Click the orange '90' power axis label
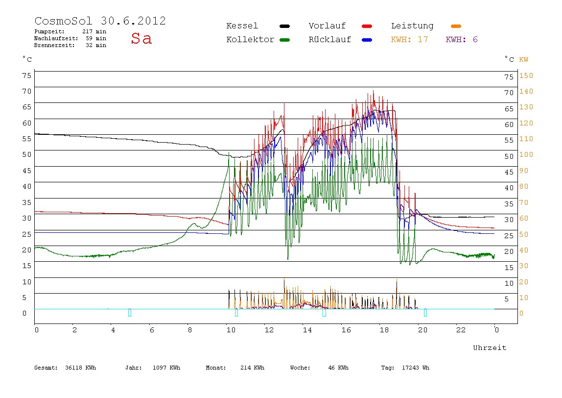This screenshot has height=398, width=562. pos(524,171)
